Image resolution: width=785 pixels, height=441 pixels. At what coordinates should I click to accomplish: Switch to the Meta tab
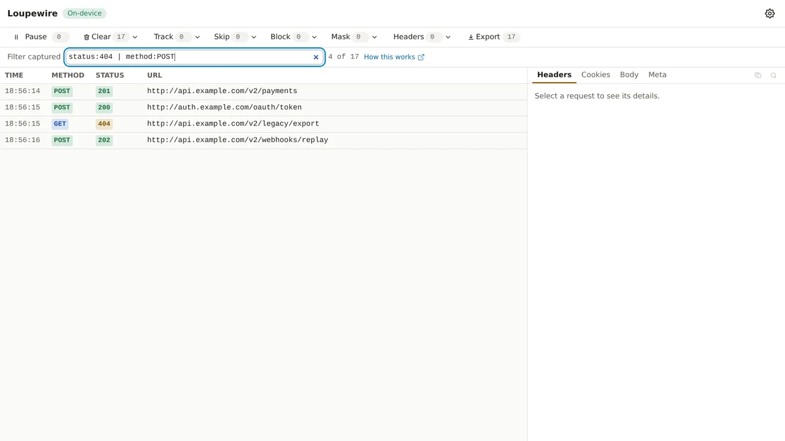point(657,75)
